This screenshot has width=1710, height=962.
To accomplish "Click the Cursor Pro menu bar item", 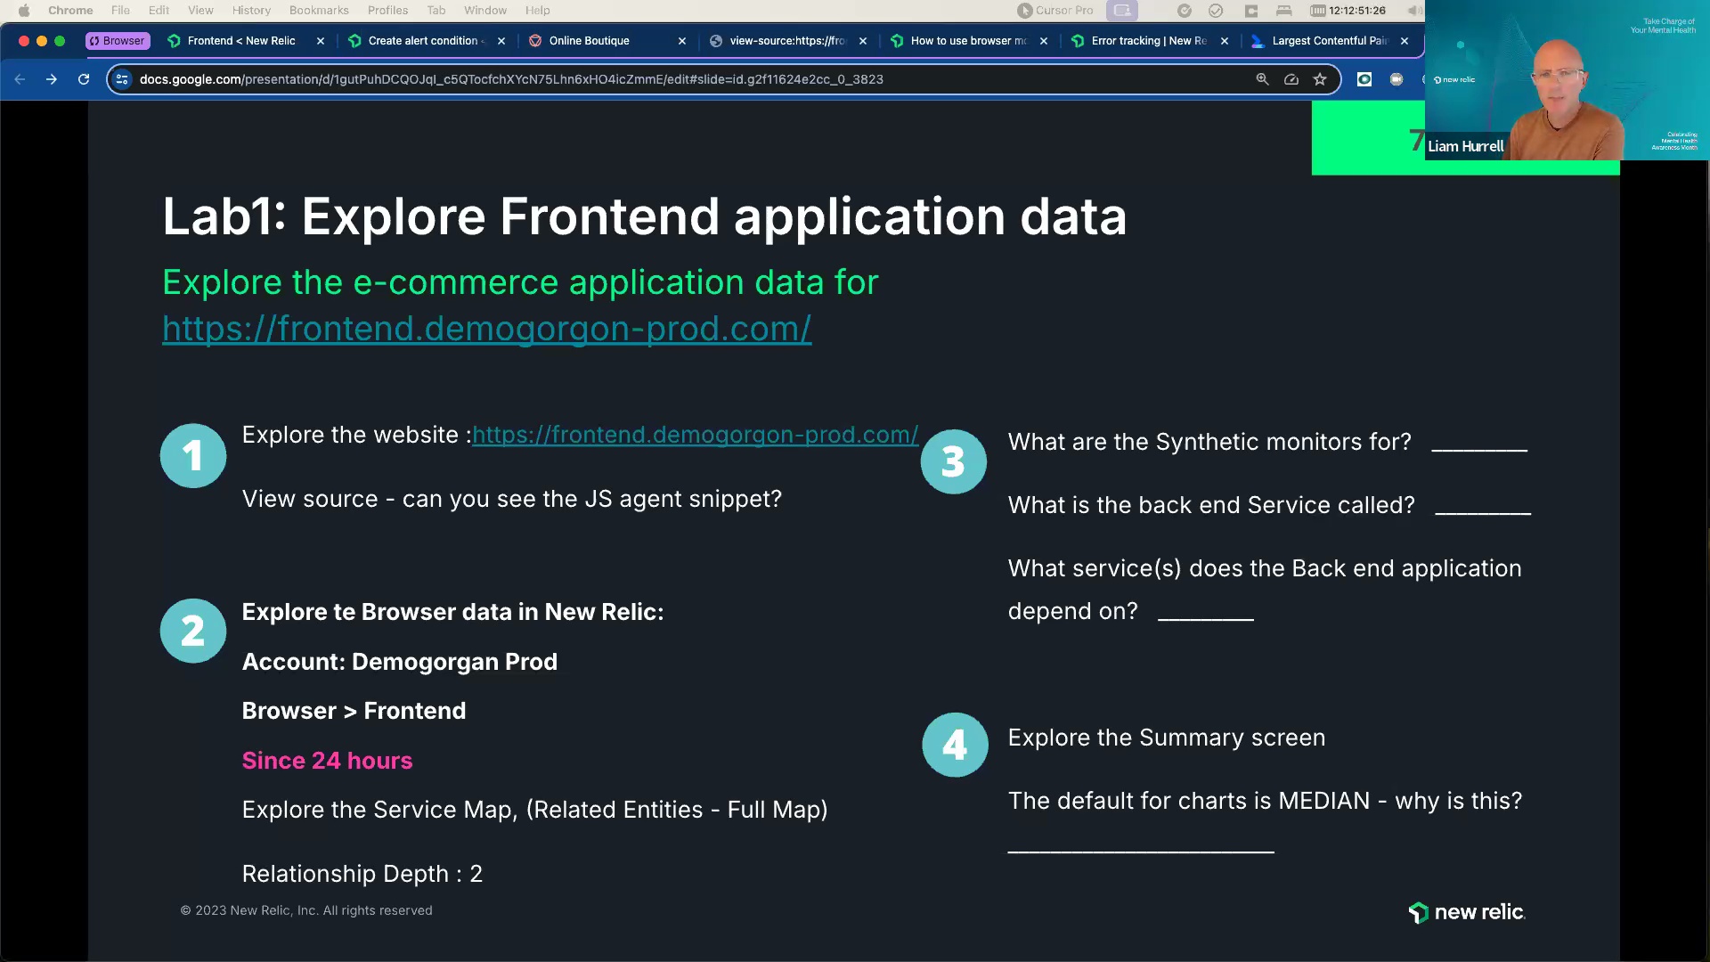I will point(1055,11).
